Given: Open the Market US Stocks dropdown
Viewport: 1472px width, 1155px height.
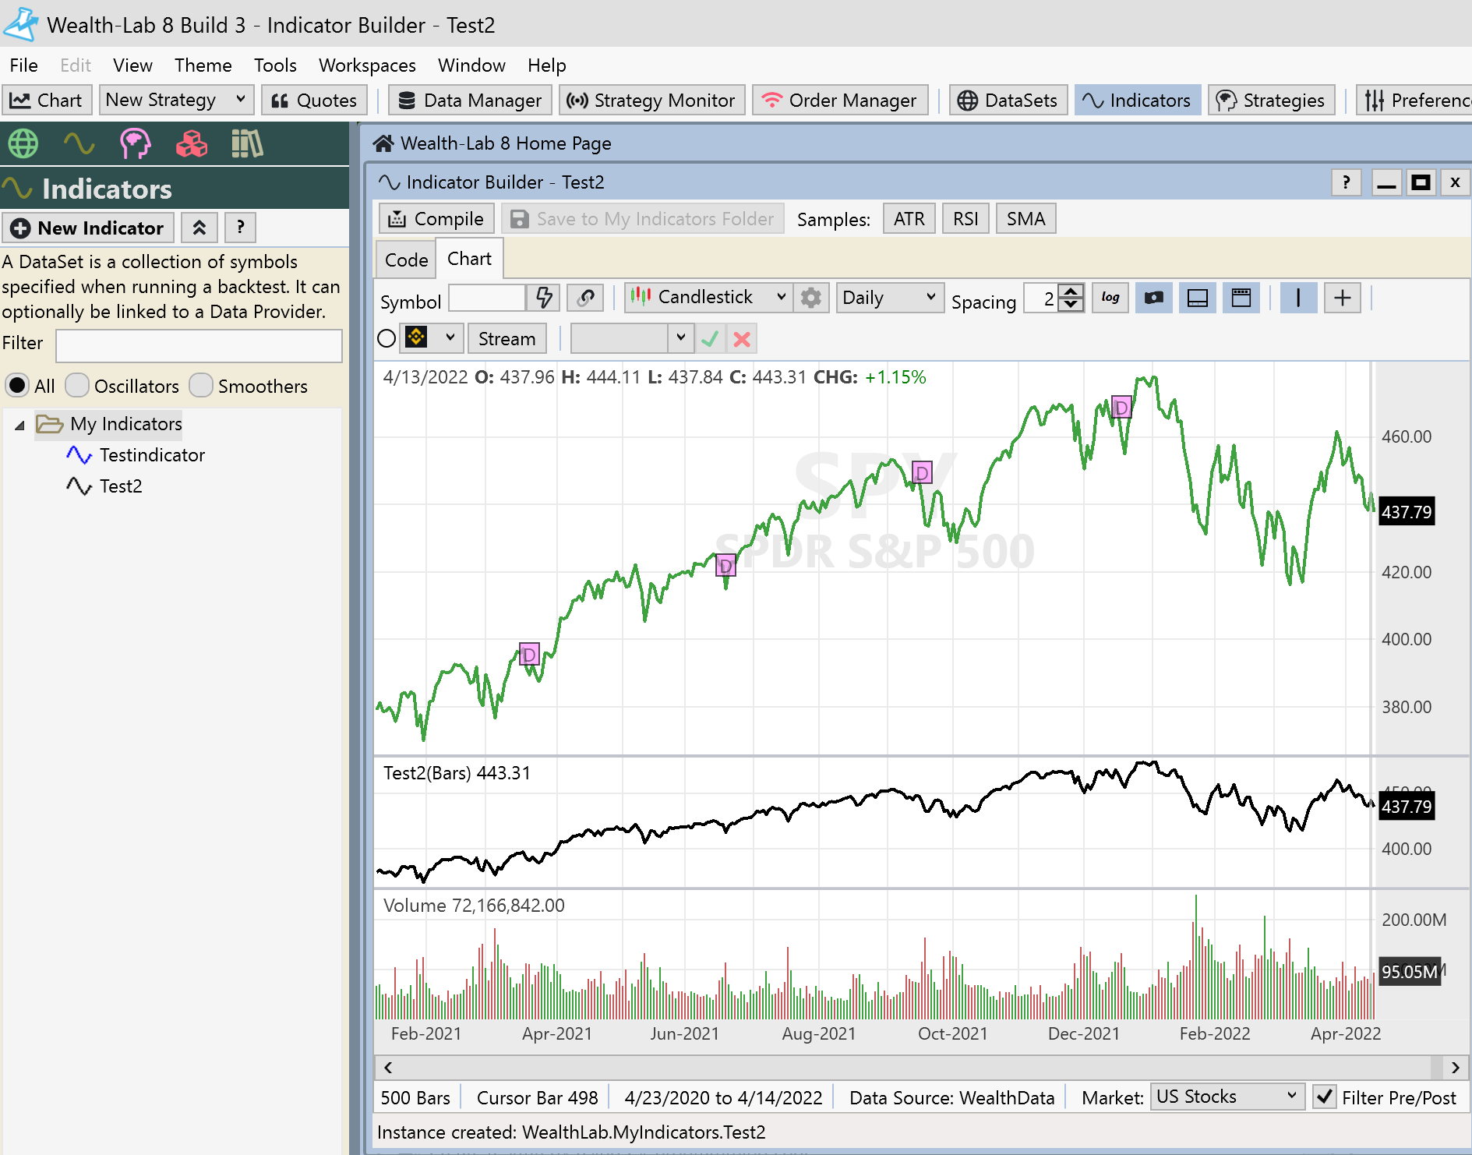Looking at the screenshot, I should (x=1227, y=1097).
